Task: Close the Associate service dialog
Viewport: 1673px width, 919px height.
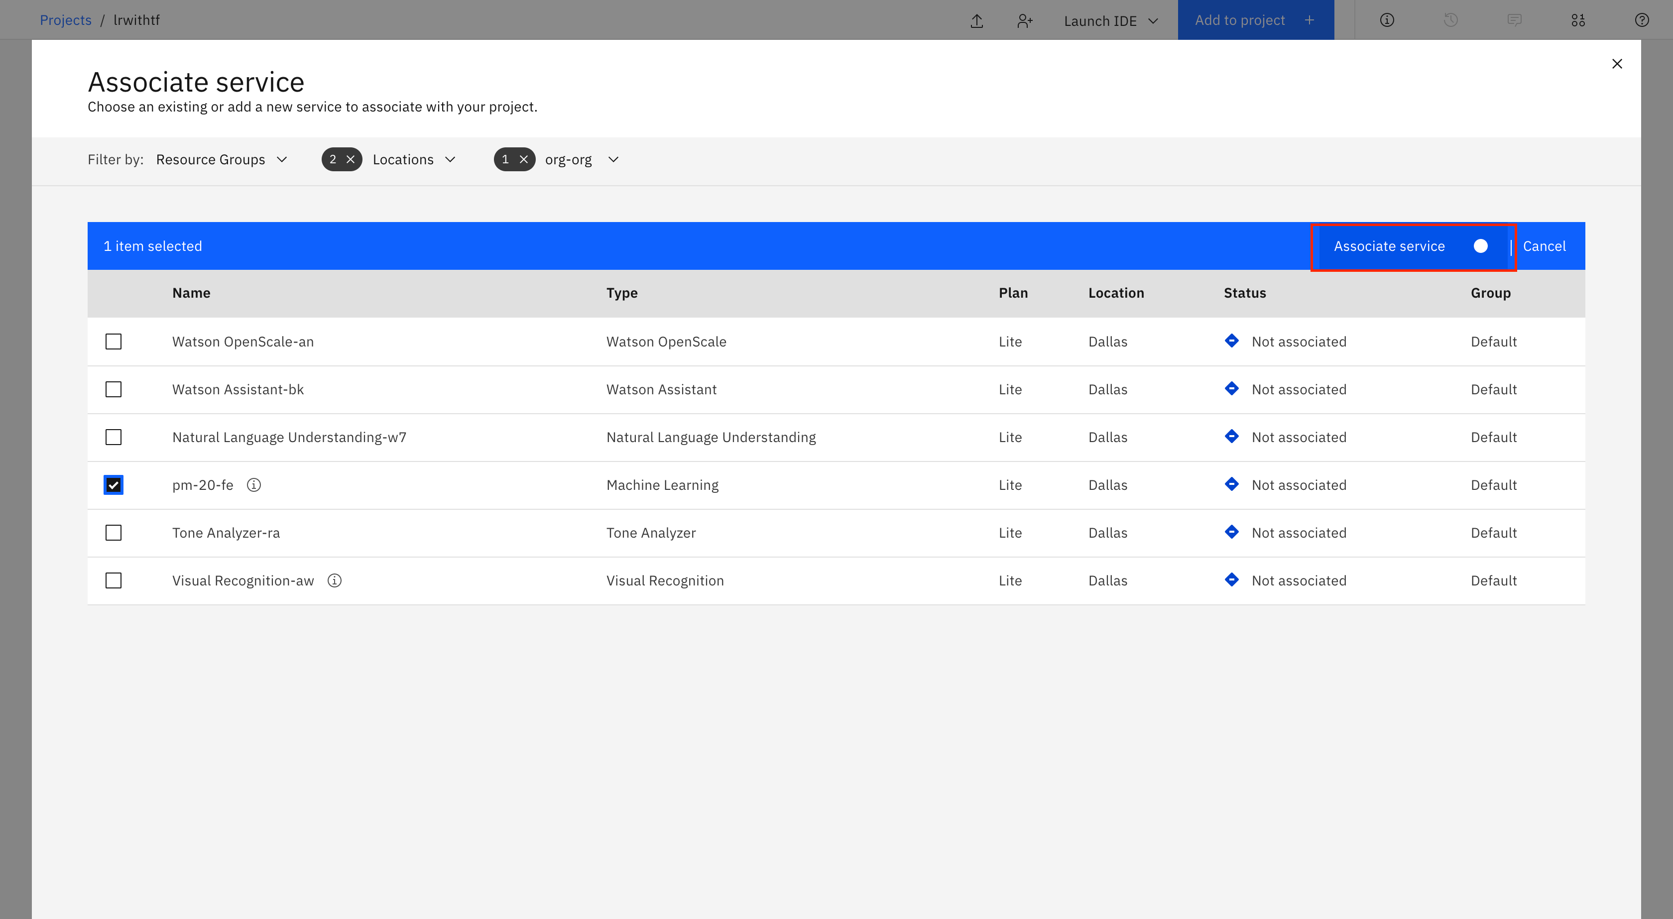Action: (x=1617, y=64)
